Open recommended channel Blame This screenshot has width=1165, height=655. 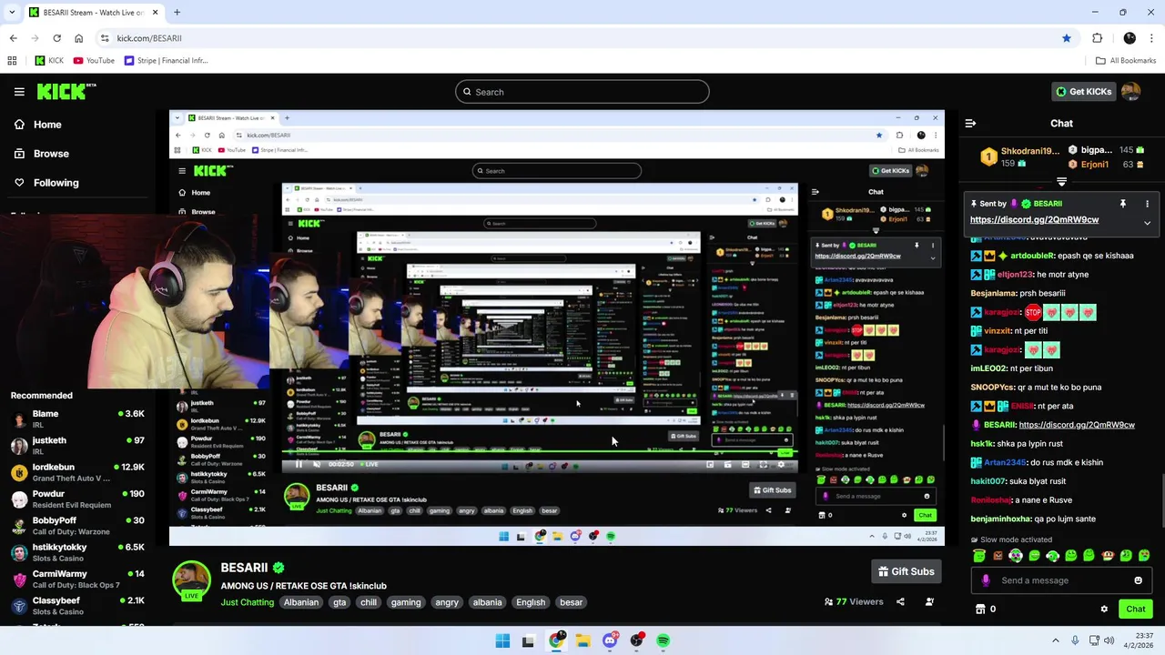[x=78, y=418]
